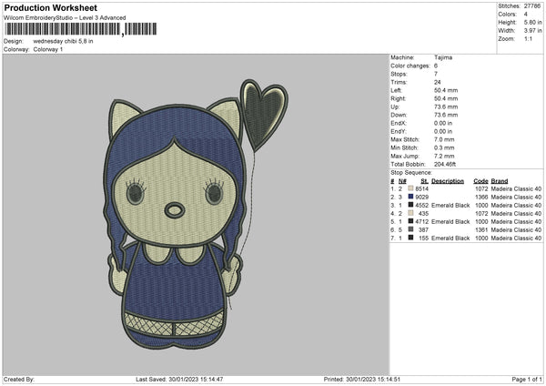Click the 'Code' column header

click(480, 181)
